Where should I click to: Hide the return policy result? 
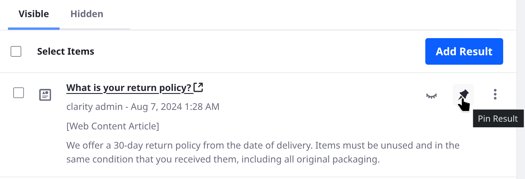click(x=432, y=96)
